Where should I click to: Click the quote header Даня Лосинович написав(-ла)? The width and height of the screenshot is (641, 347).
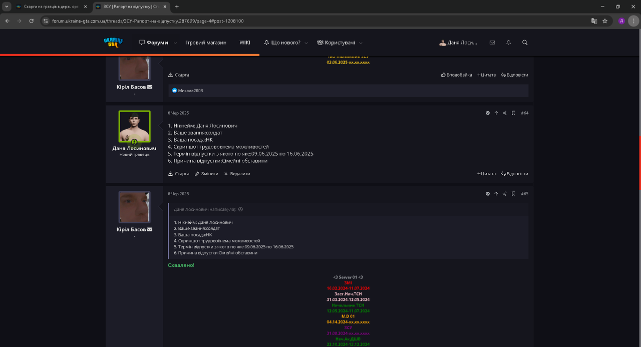tap(205, 209)
